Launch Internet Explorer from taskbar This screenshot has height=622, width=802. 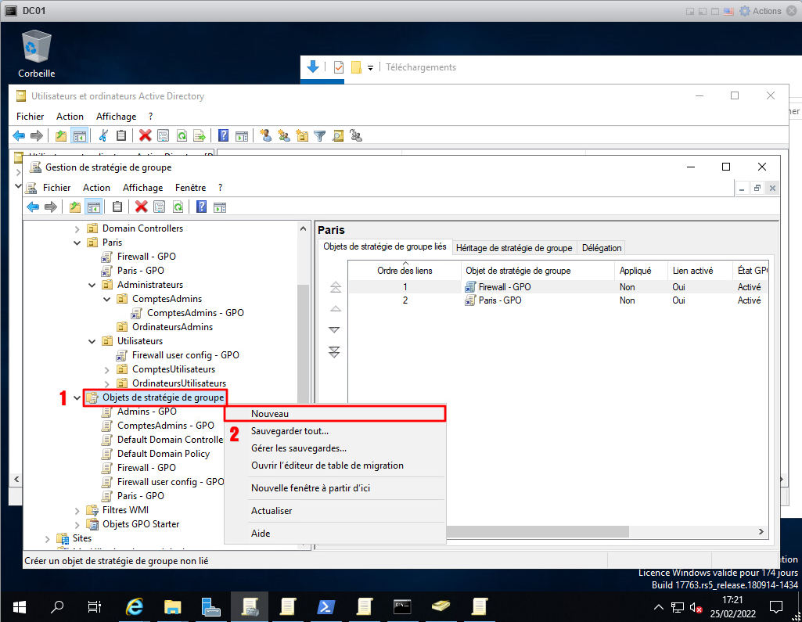pyautogui.click(x=135, y=606)
